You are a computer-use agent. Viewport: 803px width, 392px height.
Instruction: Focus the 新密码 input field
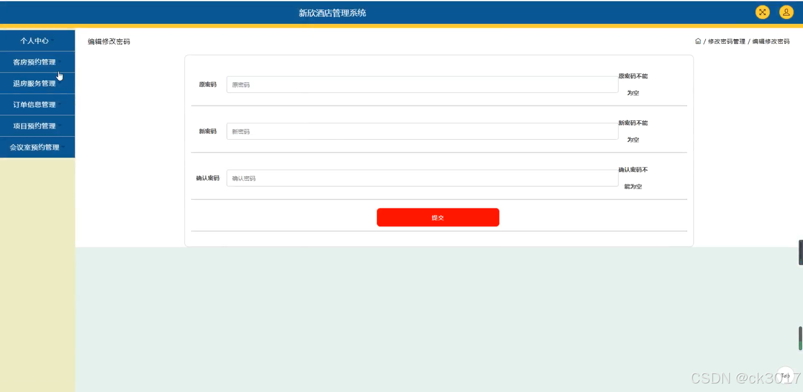pos(422,132)
